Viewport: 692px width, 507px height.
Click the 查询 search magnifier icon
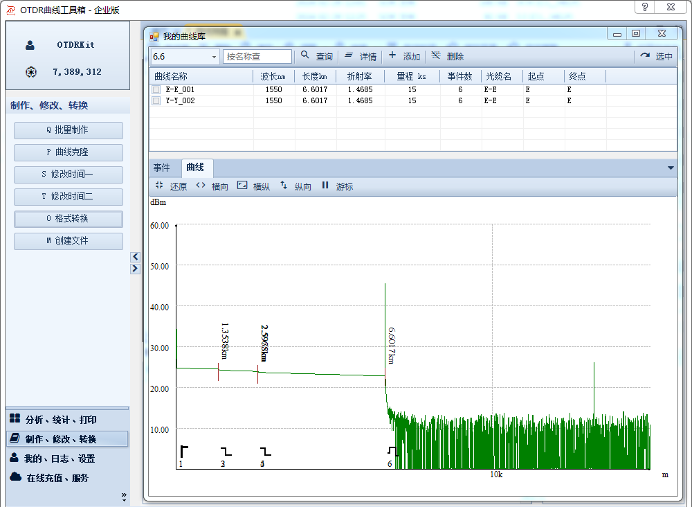305,56
